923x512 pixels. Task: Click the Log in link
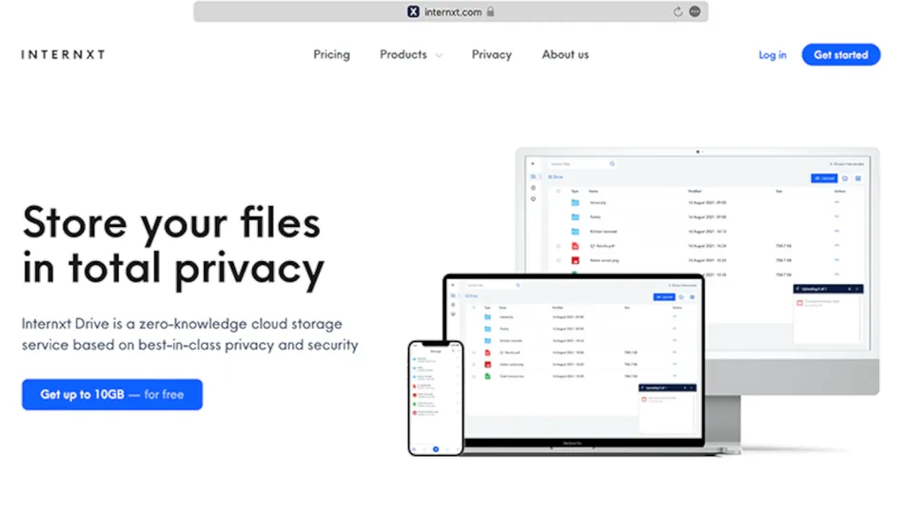click(x=772, y=55)
